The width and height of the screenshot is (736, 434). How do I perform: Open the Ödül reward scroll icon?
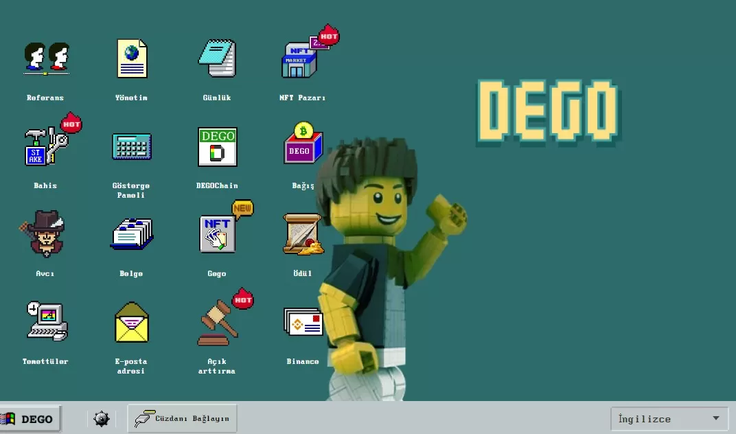pyautogui.click(x=302, y=234)
